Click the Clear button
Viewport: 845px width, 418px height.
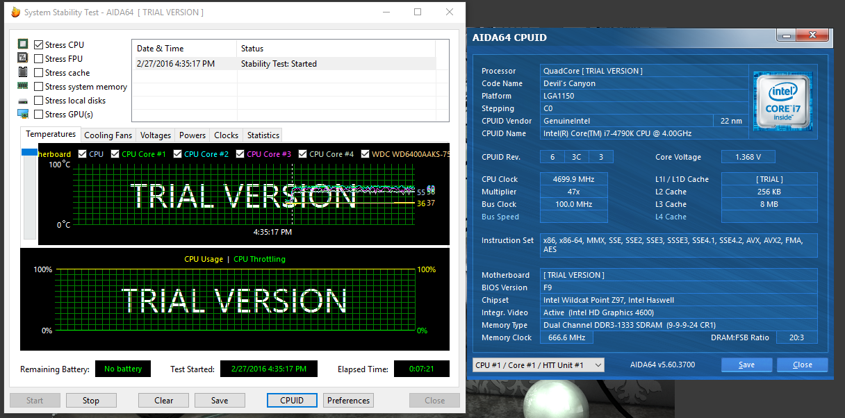point(164,400)
